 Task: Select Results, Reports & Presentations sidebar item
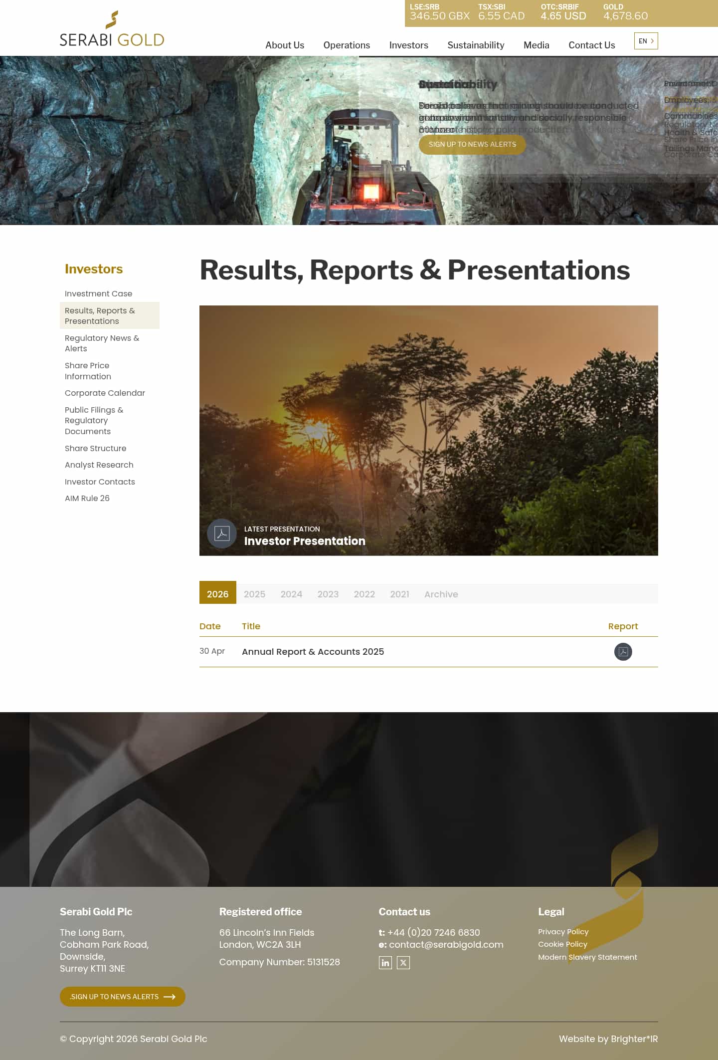[x=110, y=315]
